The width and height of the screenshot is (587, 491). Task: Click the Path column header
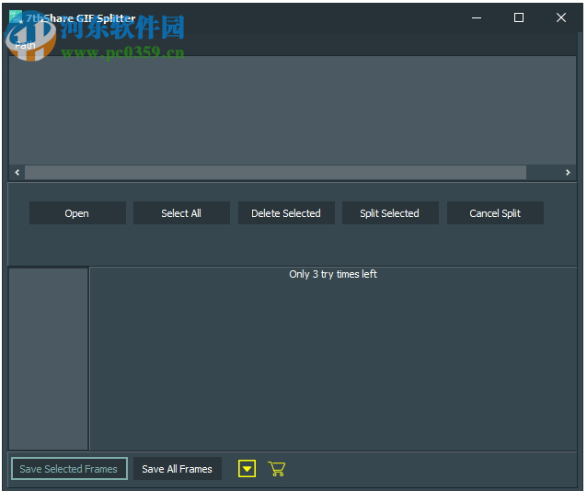(x=25, y=45)
